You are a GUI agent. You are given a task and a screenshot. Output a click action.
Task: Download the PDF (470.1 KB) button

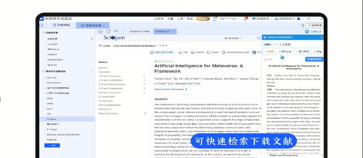click(162, 52)
